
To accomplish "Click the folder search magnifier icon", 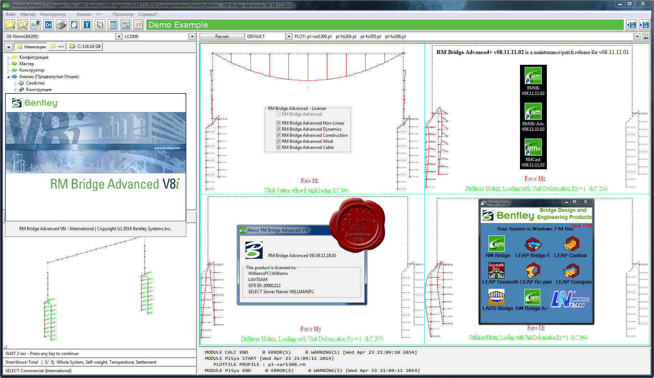I will click(23, 25).
